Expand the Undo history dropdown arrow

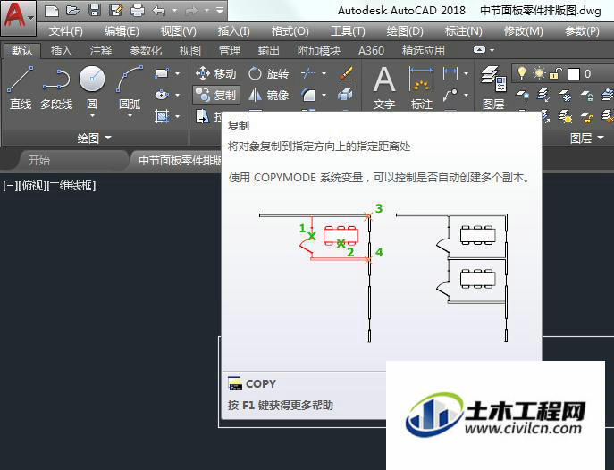pos(174,11)
